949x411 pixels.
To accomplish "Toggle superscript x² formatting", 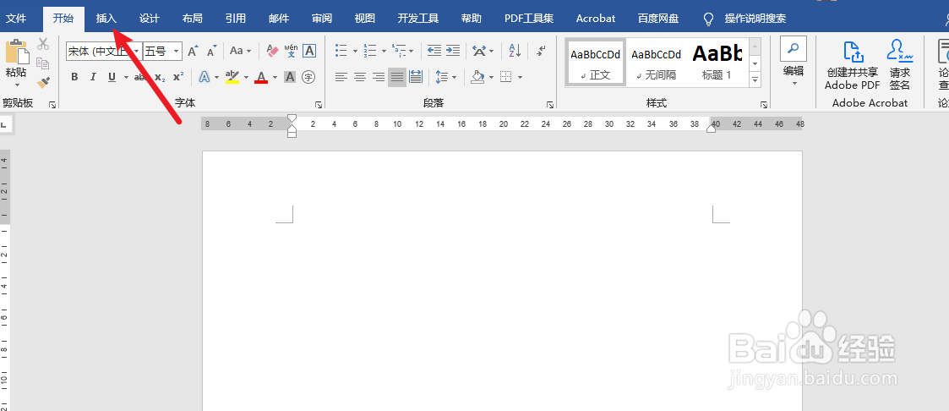I will tap(178, 77).
